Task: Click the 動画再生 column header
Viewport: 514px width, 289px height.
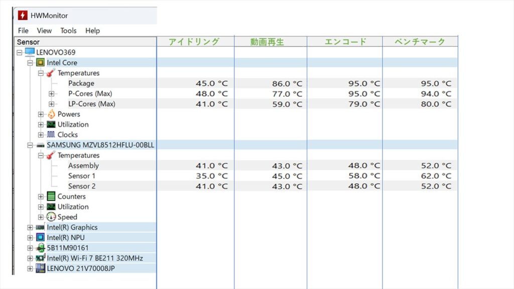Action: pyautogui.click(x=271, y=42)
